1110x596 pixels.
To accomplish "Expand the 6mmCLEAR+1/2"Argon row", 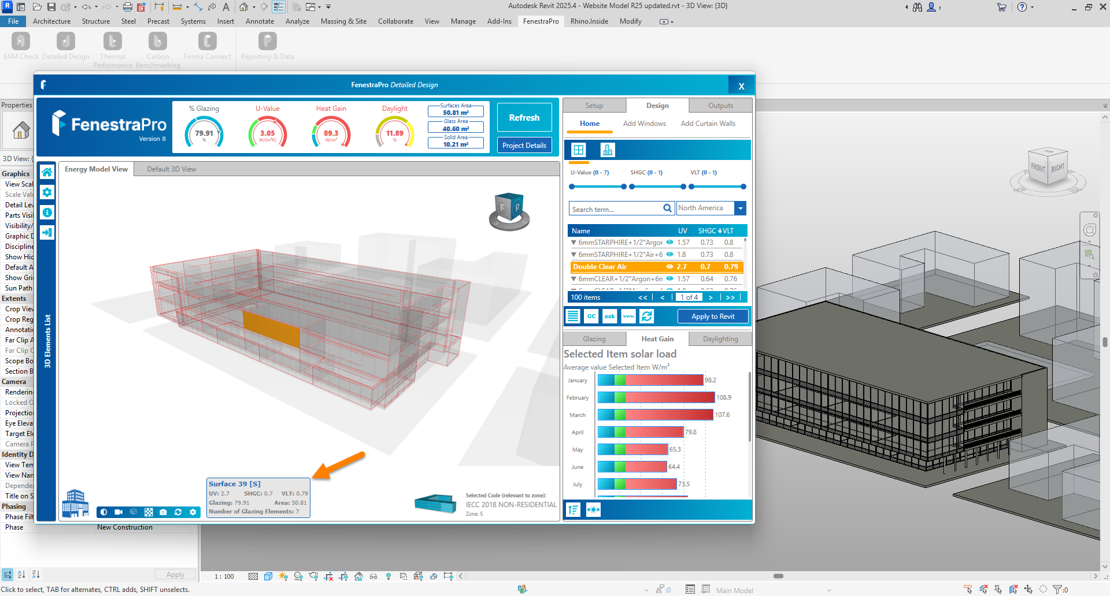I will click(573, 279).
